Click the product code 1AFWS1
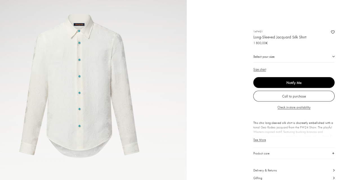Image resolution: width=338 pixels, height=180 pixels. pos(258,32)
